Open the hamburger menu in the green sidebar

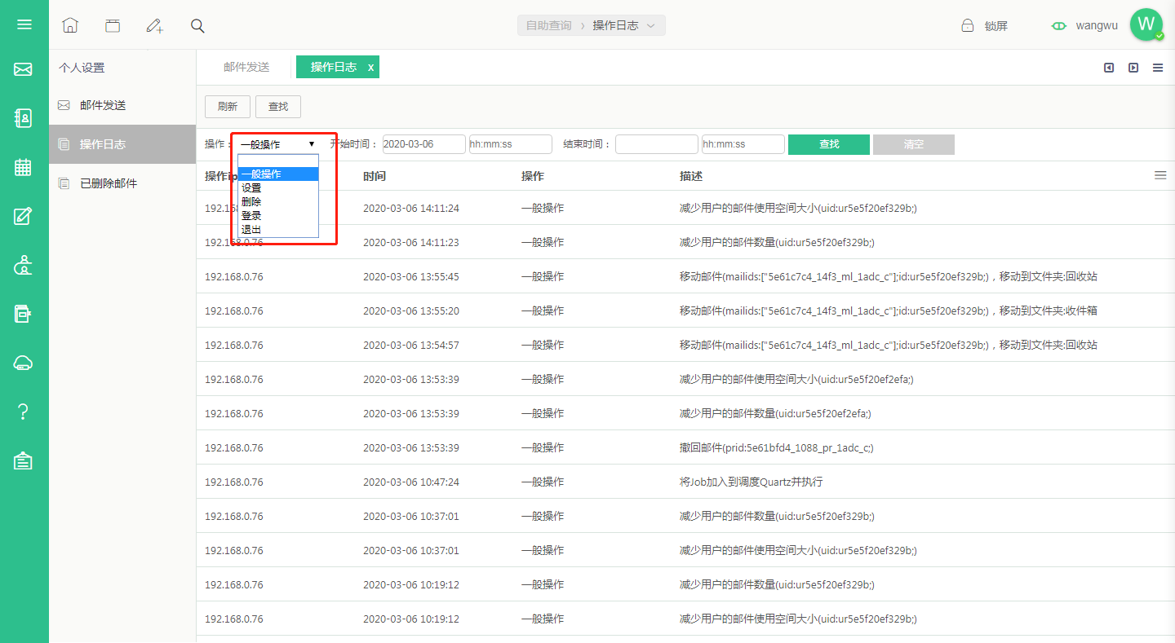click(24, 24)
